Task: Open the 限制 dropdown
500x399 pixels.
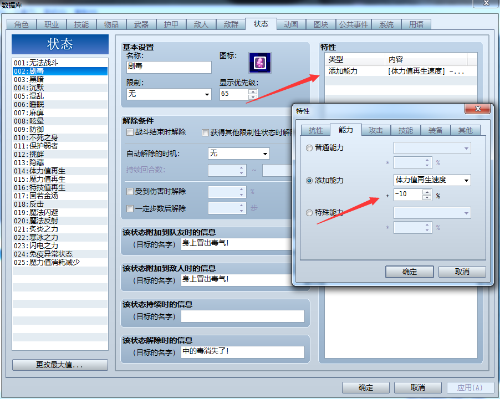Action: coord(169,94)
